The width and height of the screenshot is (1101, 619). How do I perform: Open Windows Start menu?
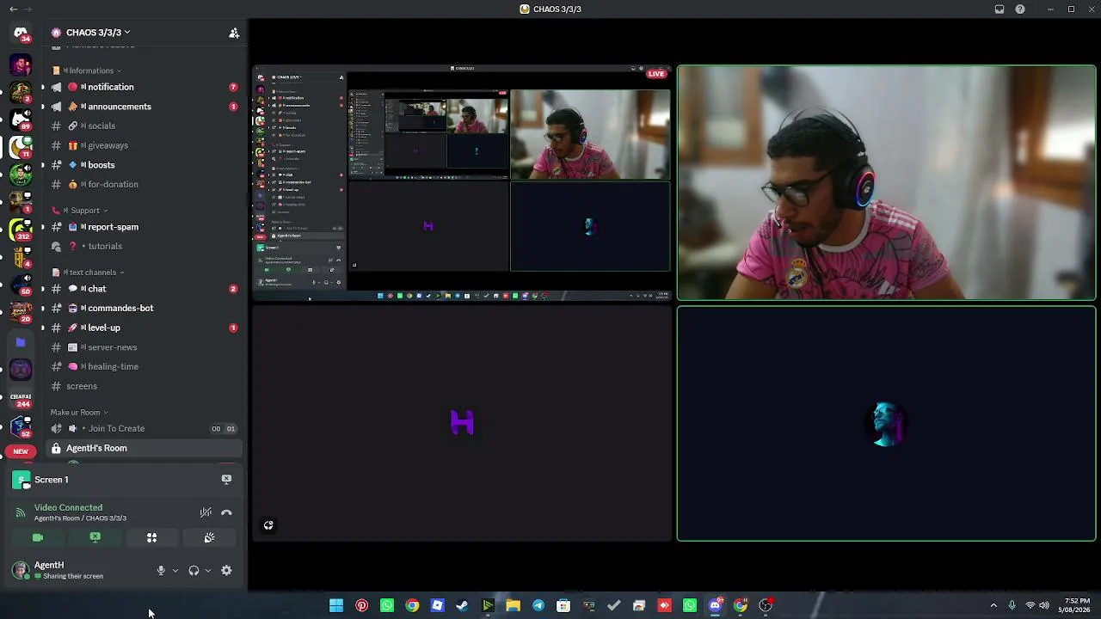336,605
